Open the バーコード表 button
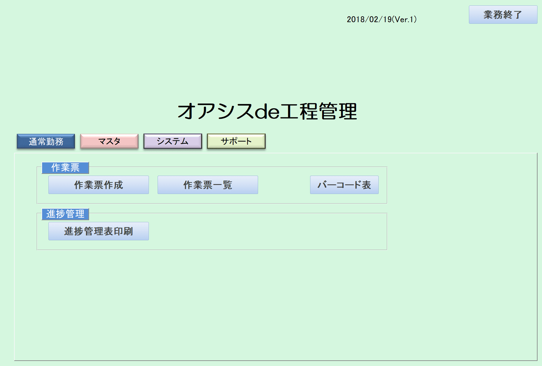The image size is (542, 366). pos(344,185)
